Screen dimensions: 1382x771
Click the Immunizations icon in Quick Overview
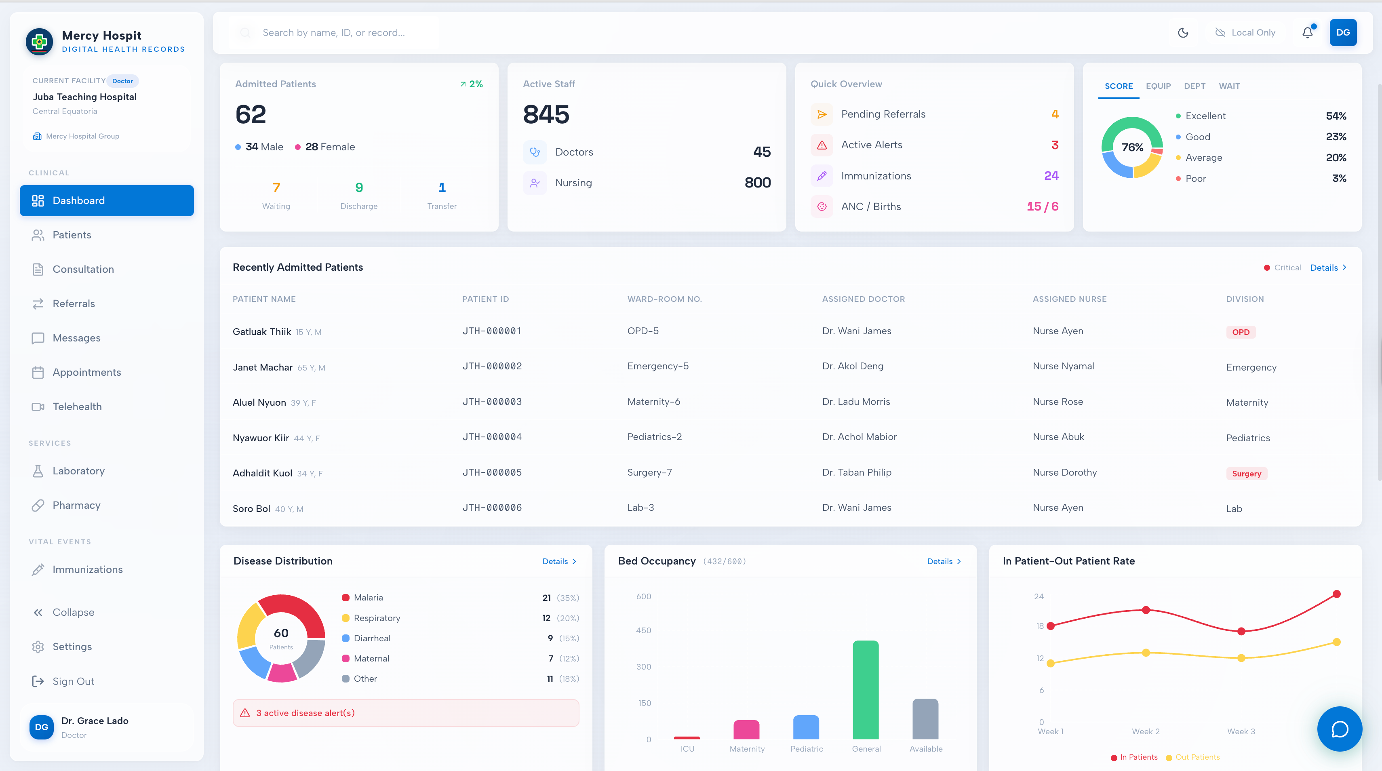822,176
